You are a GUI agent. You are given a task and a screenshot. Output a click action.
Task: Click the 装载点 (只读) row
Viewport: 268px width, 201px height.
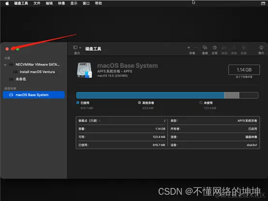pyautogui.click(x=122, y=121)
